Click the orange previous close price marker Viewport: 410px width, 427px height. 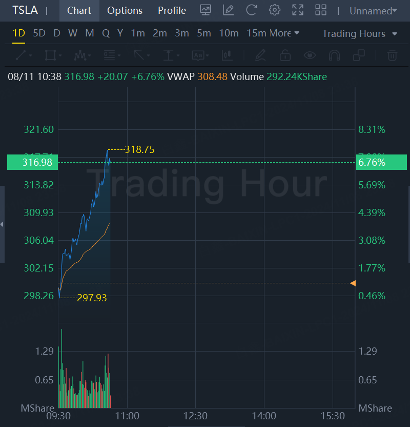pyautogui.click(x=353, y=283)
